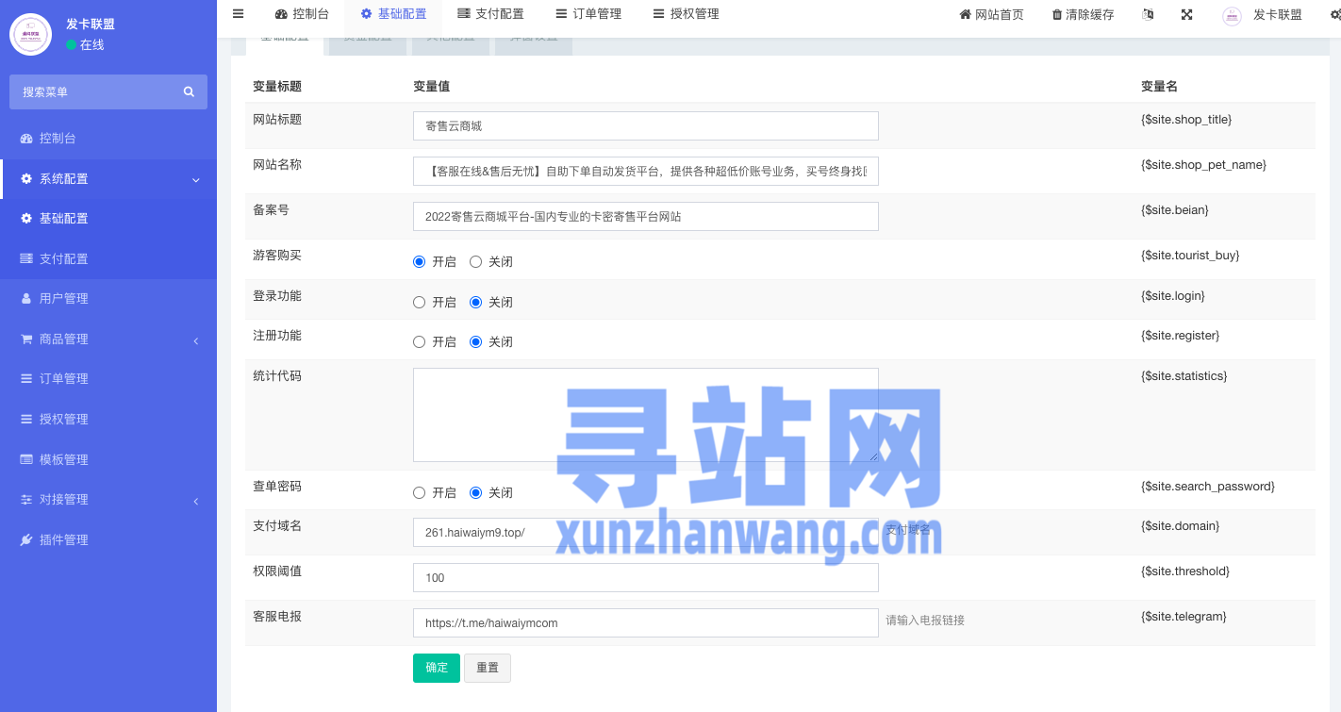Open 支付配置 in the sidebar
This screenshot has height=712, width=1341.
click(x=108, y=258)
